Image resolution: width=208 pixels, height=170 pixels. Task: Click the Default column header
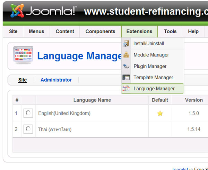[x=160, y=100]
